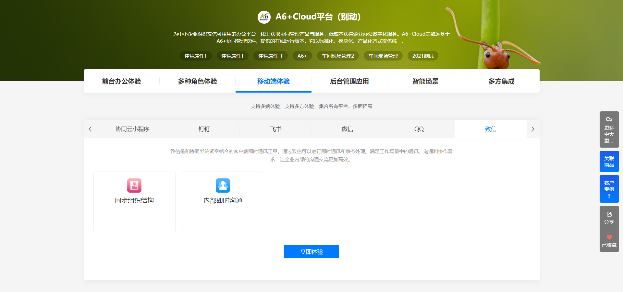Open the 同步组织结构 card
623x292 pixels.
point(134,202)
